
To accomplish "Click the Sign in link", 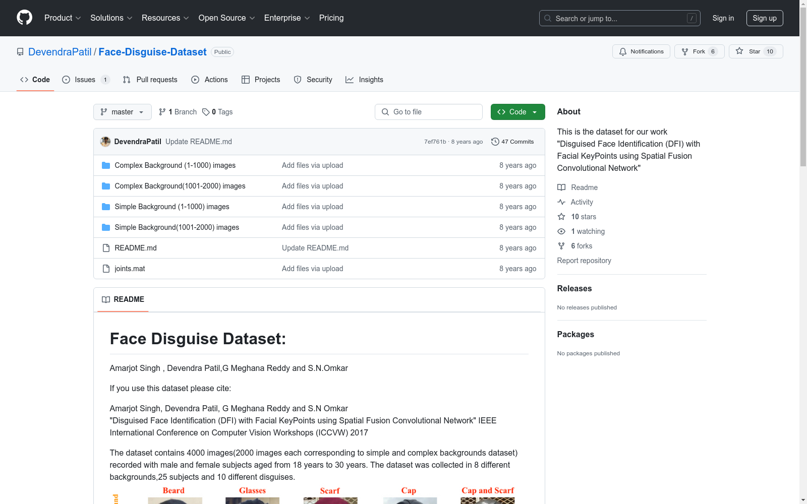I will (723, 18).
